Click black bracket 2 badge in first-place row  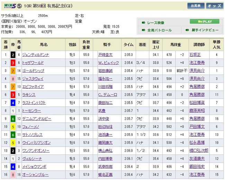[13, 54]
